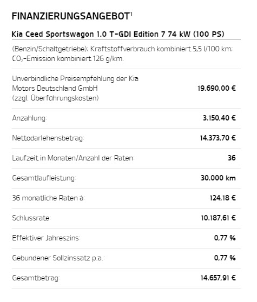Select the 14.373,70 € loan amount
Screen dimensions: 257x302
click(x=218, y=138)
